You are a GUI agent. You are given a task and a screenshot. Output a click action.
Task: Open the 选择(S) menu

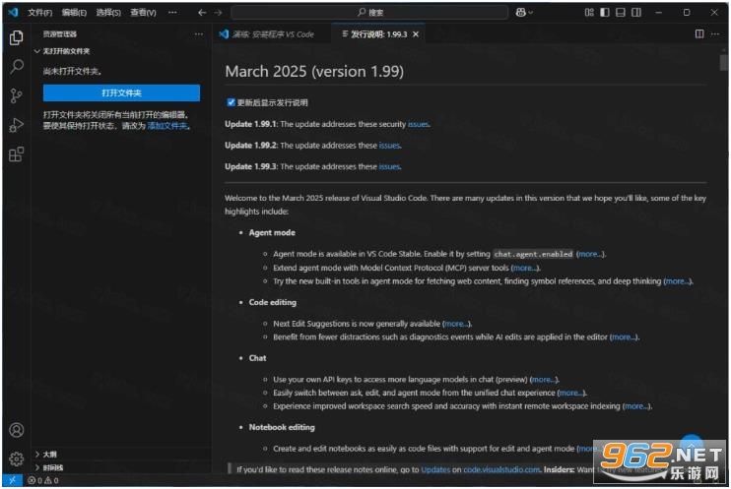click(108, 13)
